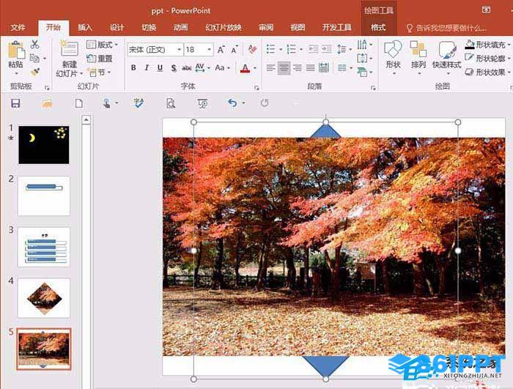Viewport: 513px width, 389px height.
Task: Align text right
Action: [298, 68]
